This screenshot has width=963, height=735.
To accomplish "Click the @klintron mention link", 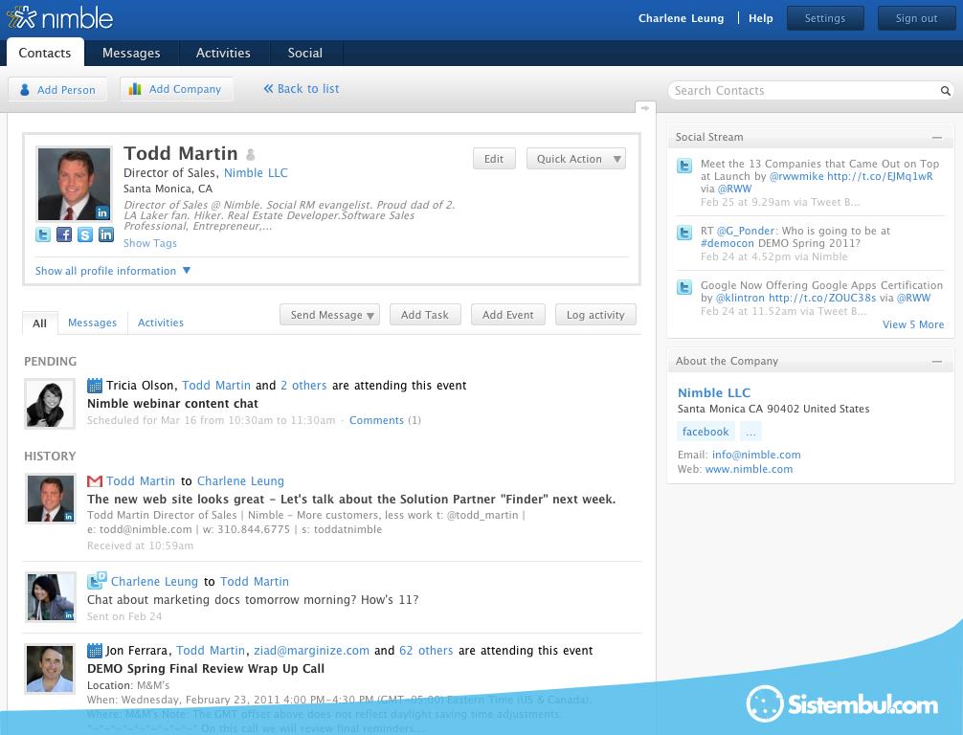I will pos(740,299).
